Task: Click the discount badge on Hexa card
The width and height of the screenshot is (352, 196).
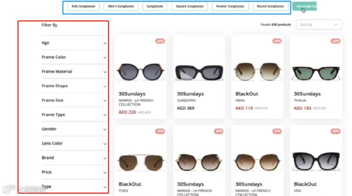Action: point(277,41)
